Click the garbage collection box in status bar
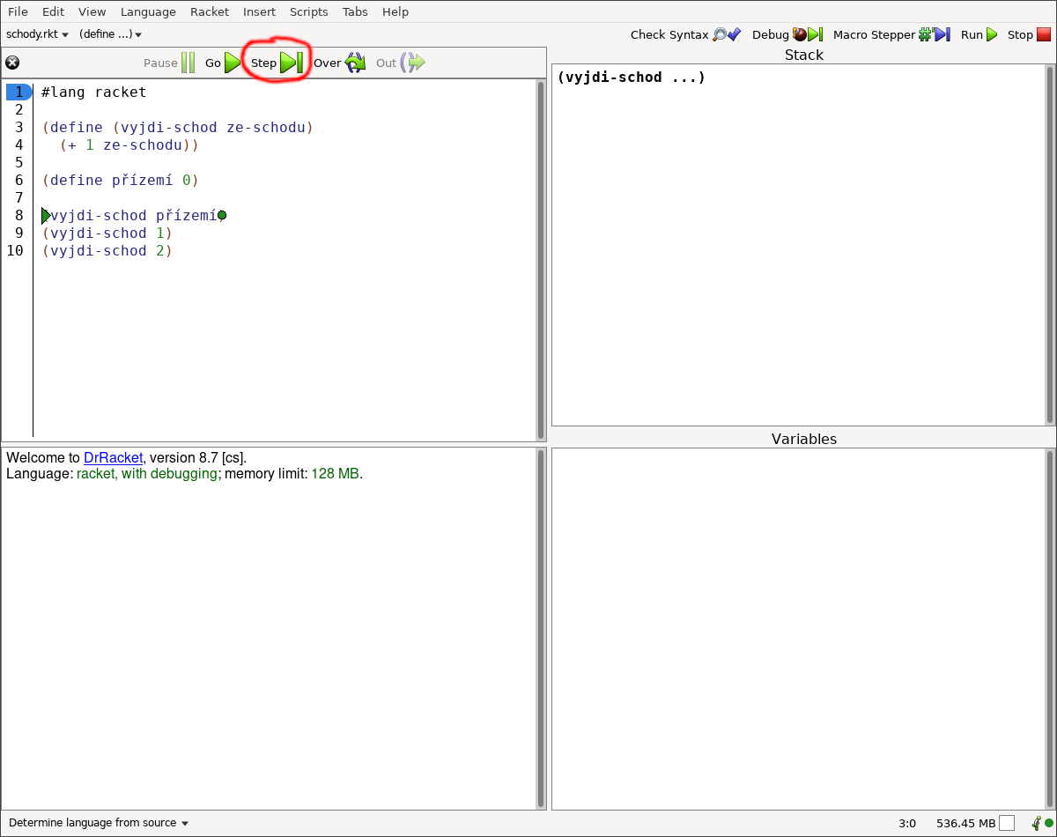1057x837 pixels. (1007, 823)
